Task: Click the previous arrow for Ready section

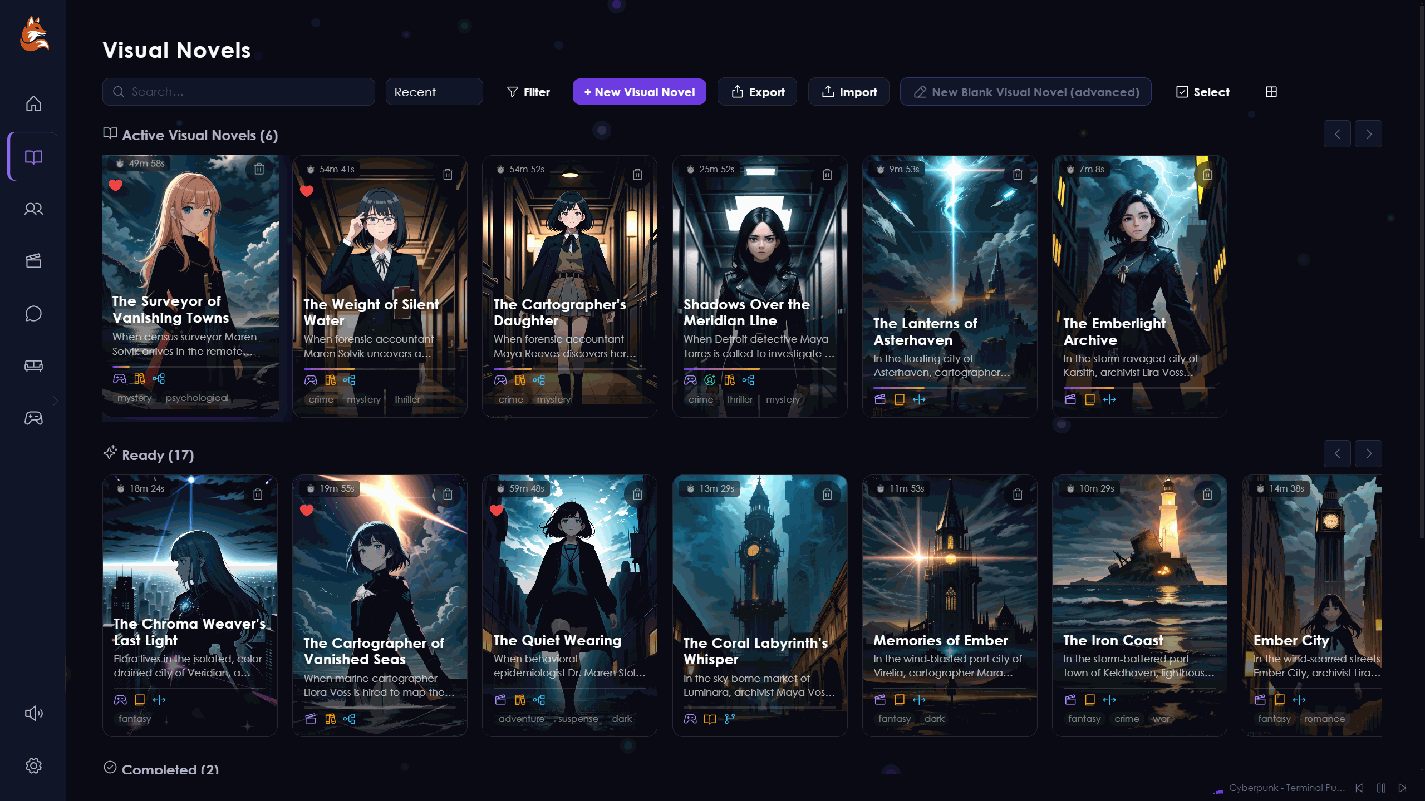Action: (x=1337, y=453)
